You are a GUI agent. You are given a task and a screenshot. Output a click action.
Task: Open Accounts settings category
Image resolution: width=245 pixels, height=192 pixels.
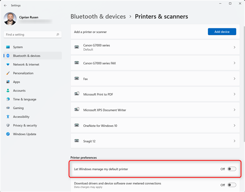point(33,91)
